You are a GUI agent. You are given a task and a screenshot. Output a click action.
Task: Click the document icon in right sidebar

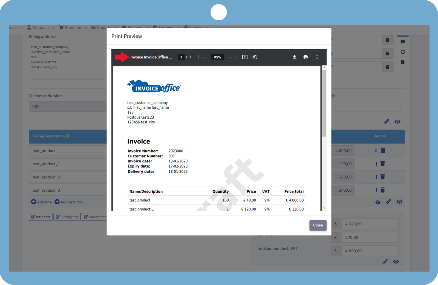403,62
